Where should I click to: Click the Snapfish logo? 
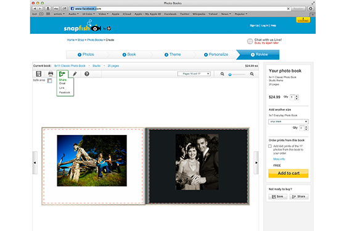[88, 26]
